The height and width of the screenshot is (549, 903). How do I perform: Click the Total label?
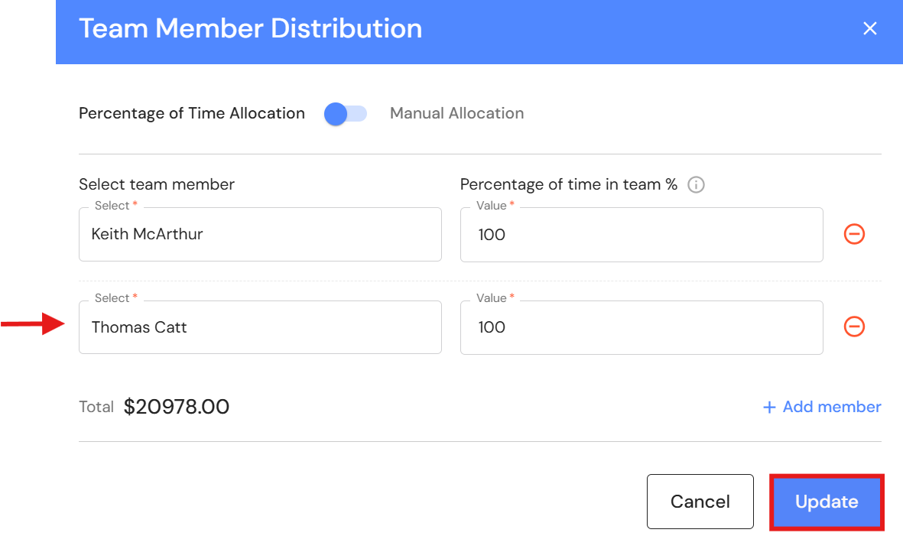[96, 407]
